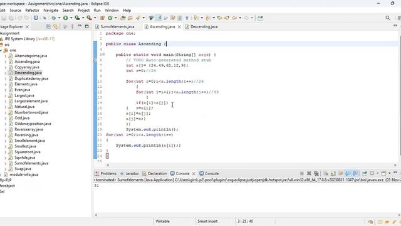Open the Project menu

(x=83, y=10)
